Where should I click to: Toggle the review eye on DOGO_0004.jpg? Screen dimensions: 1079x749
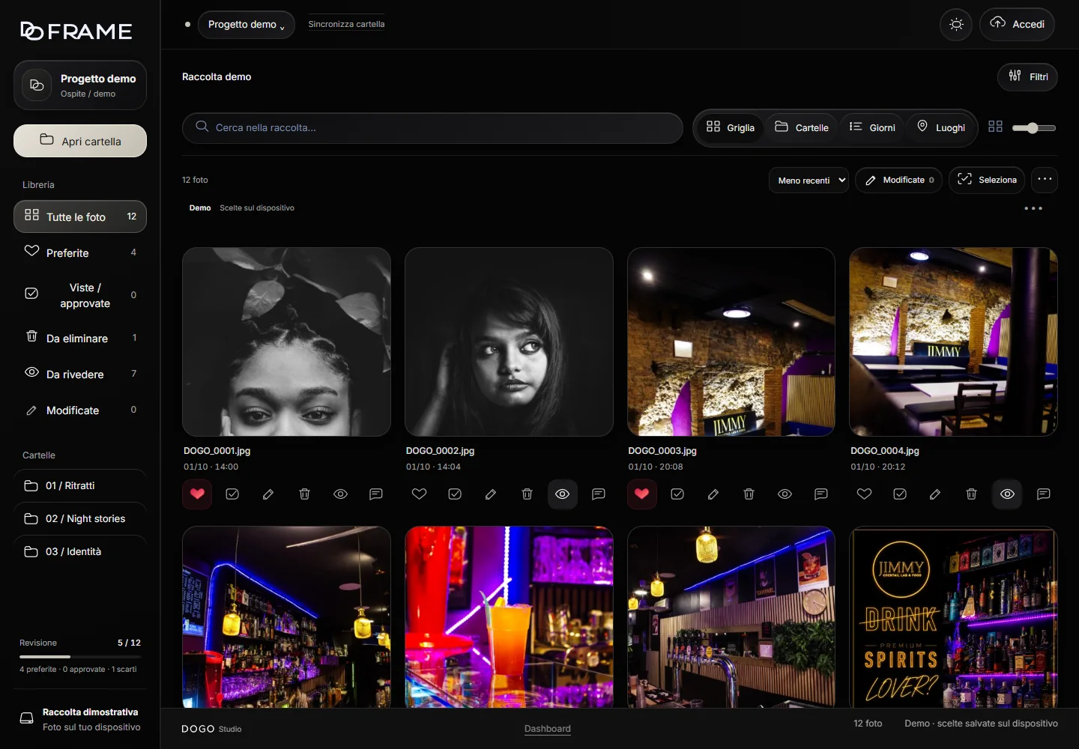tap(1007, 494)
